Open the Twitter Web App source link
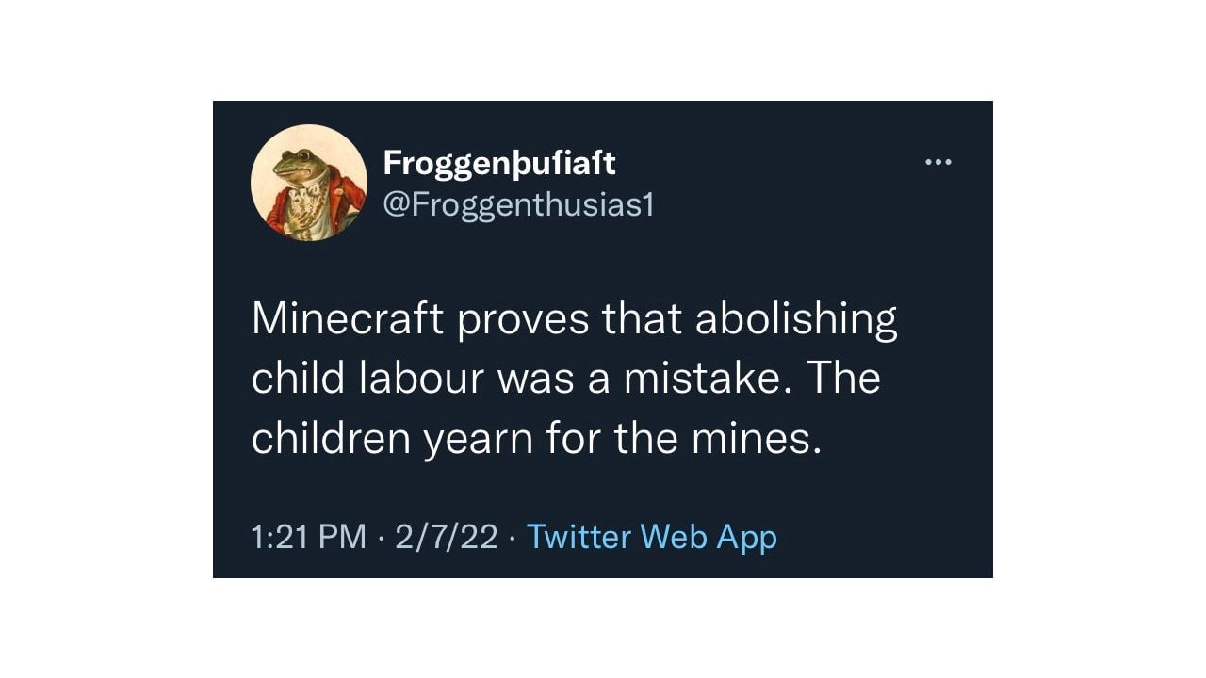Image resolution: width=1206 pixels, height=678 pixels. point(652,537)
